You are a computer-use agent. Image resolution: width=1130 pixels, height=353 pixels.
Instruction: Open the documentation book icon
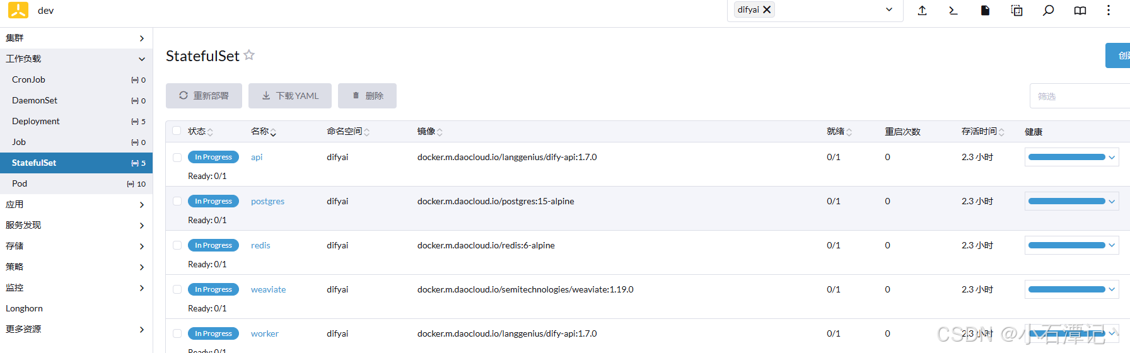(x=1080, y=11)
